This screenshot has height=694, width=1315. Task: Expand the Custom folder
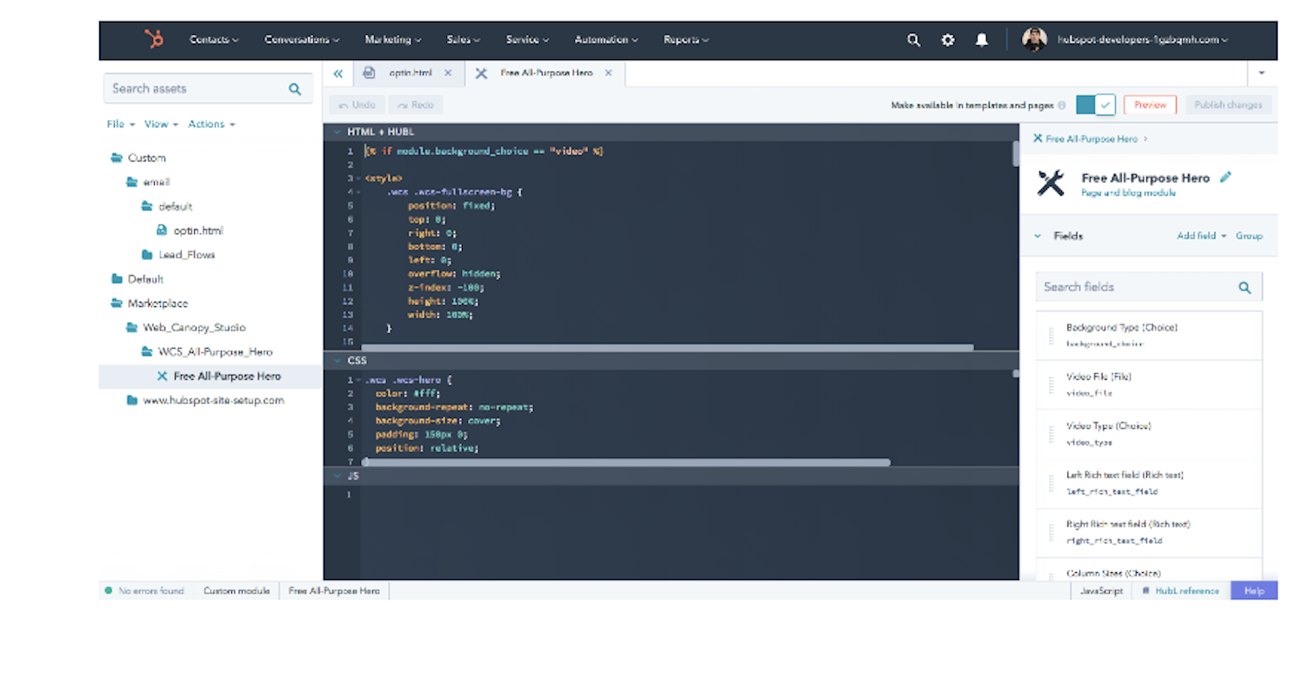click(138, 158)
